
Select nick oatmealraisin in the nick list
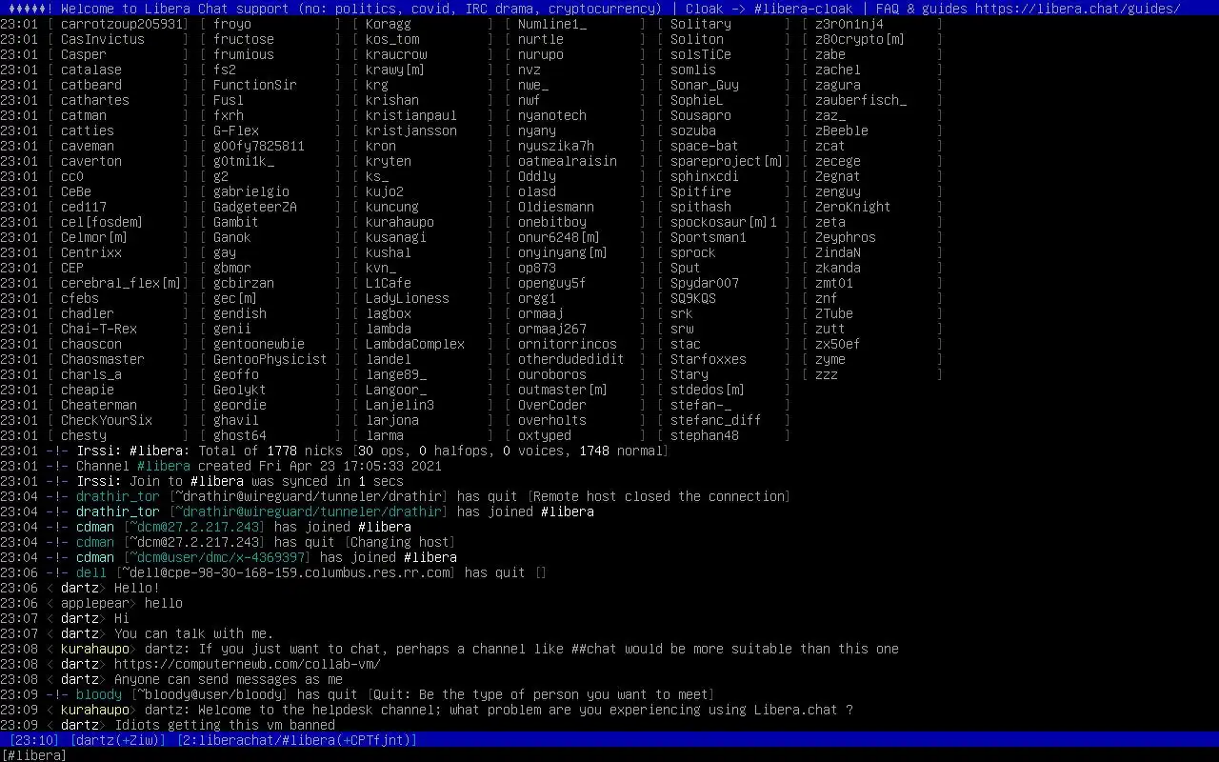(568, 161)
